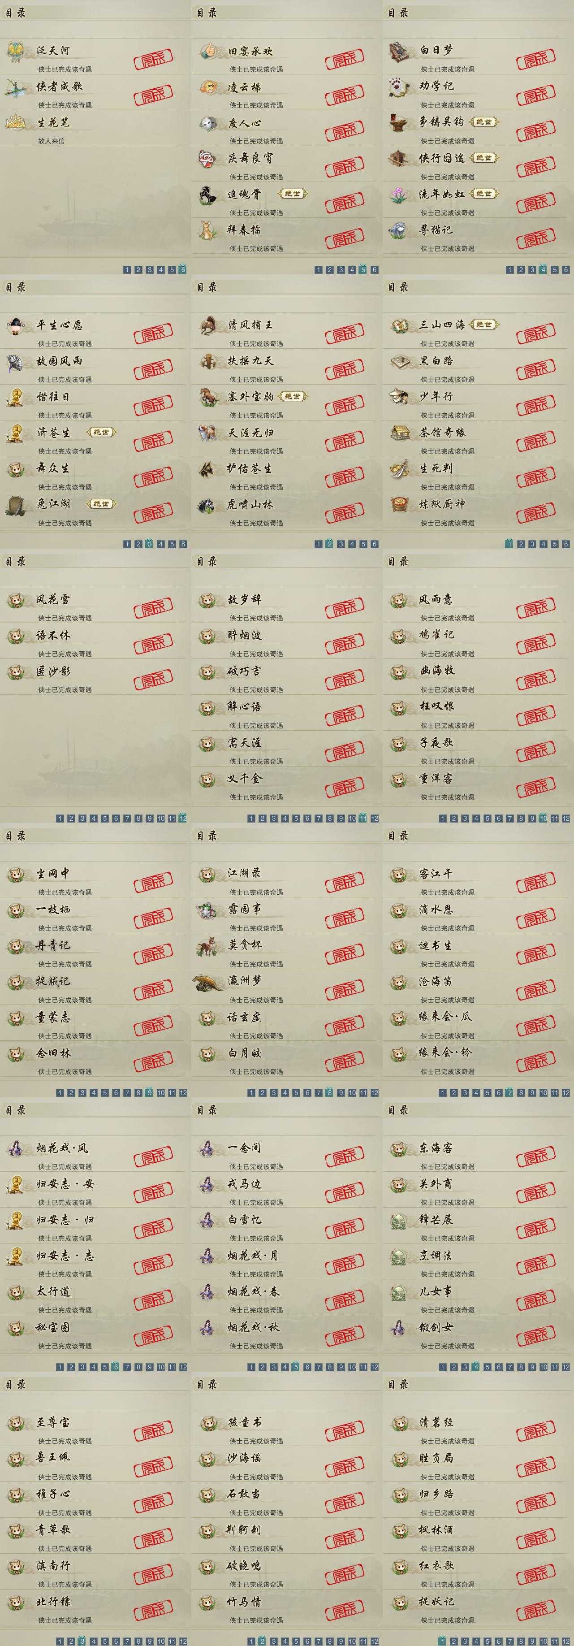Click the purple flower icon for 流年如虹
The height and width of the screenshot is (1646, 574).
pos(398,194)
